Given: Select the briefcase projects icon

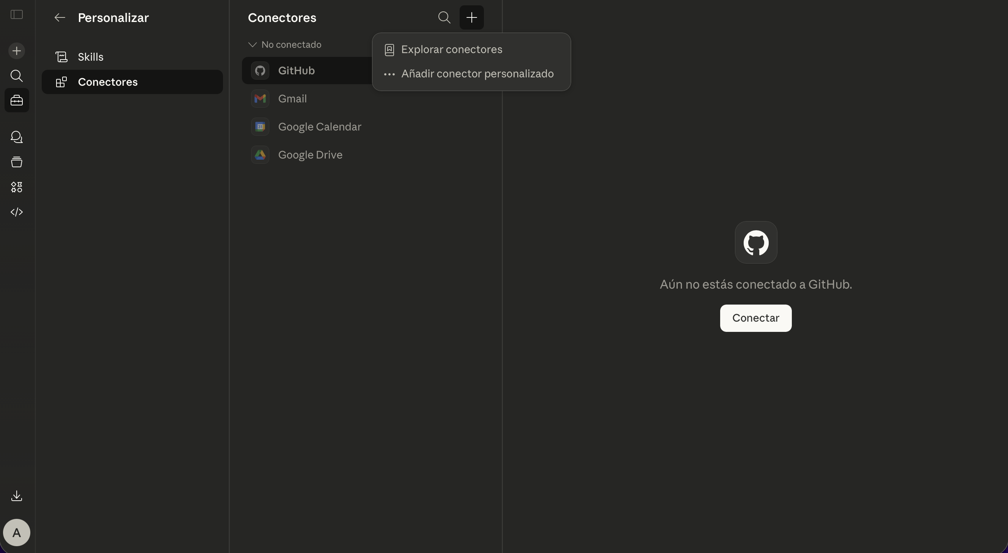Looking at the screenshot, I should pyautogui.click(x=16, y=100).
